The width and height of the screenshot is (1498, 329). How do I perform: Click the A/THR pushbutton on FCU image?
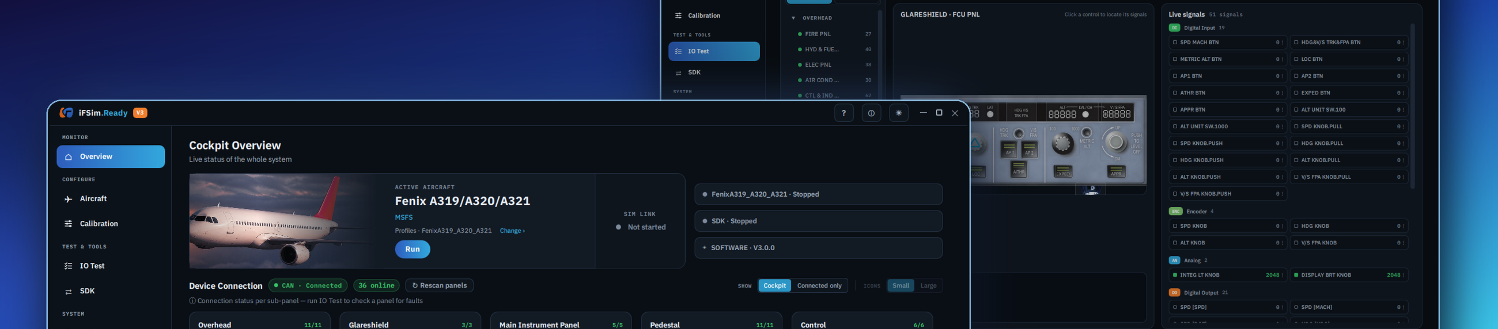(x=1019, y=170)
